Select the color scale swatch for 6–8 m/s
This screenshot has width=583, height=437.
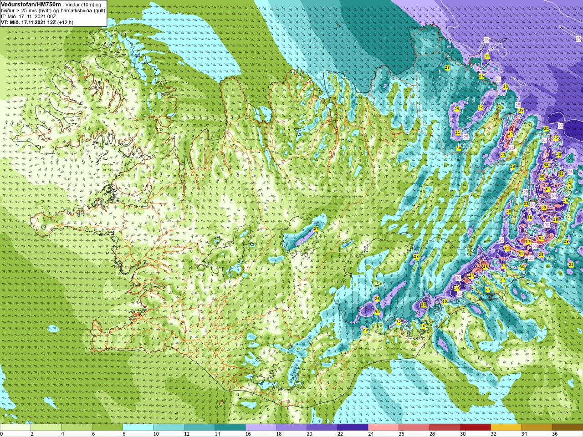click(x=107, y=427)
